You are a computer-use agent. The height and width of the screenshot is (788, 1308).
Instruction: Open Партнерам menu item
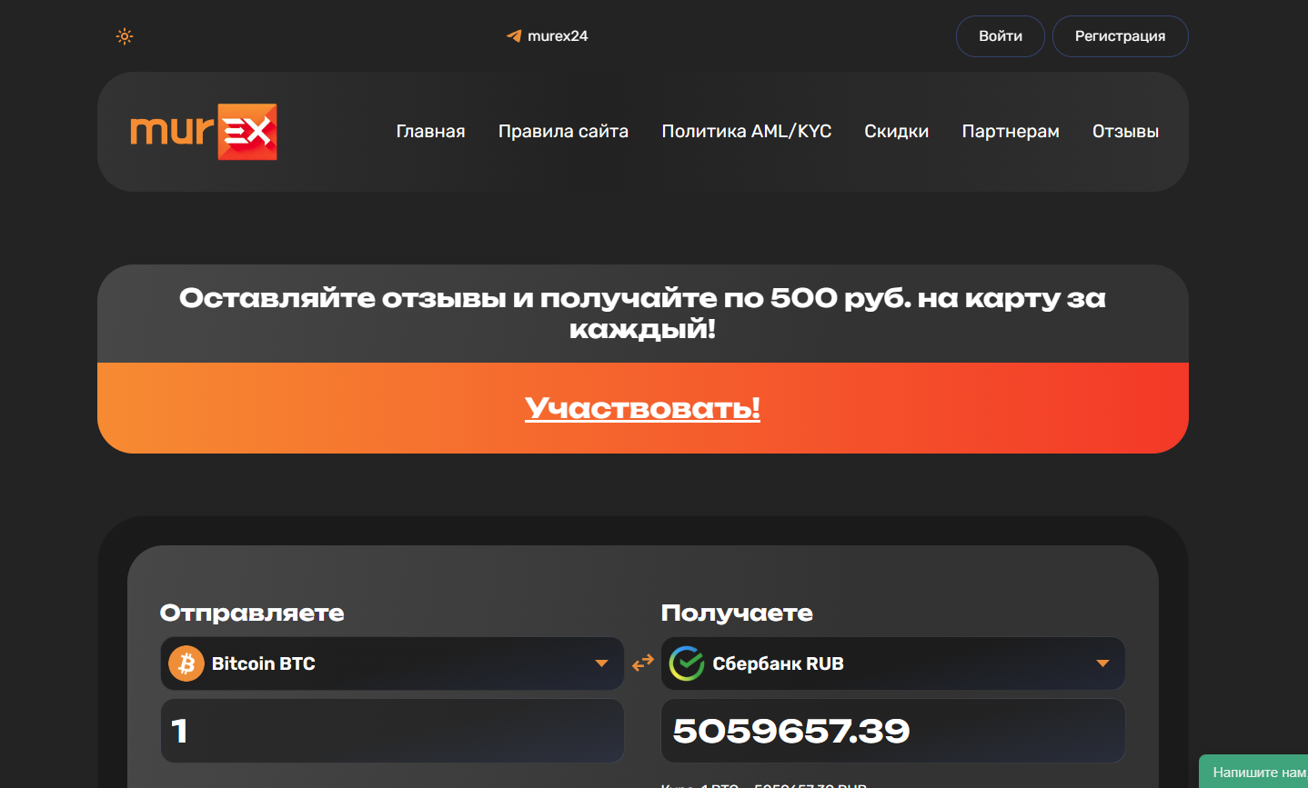point(1011,132)
